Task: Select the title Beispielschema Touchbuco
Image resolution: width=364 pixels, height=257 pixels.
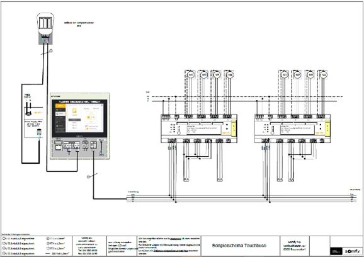Action: 239,246
